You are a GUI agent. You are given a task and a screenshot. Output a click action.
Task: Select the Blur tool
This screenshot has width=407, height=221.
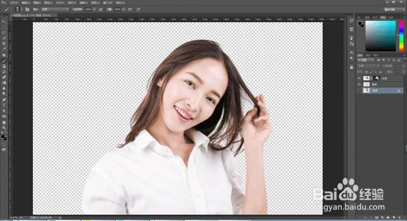coord(4,88)
